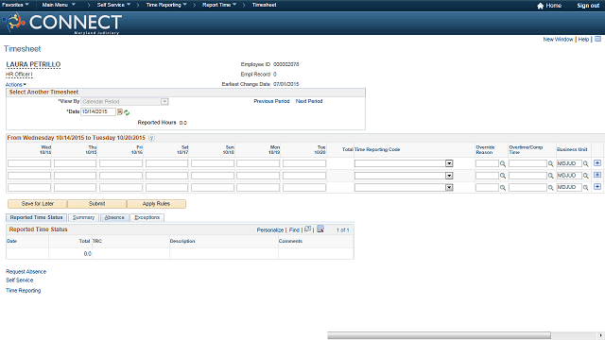Click second row Override Reason field
The width and height of the screenshot is (605, 340).
tap(488, 176)
